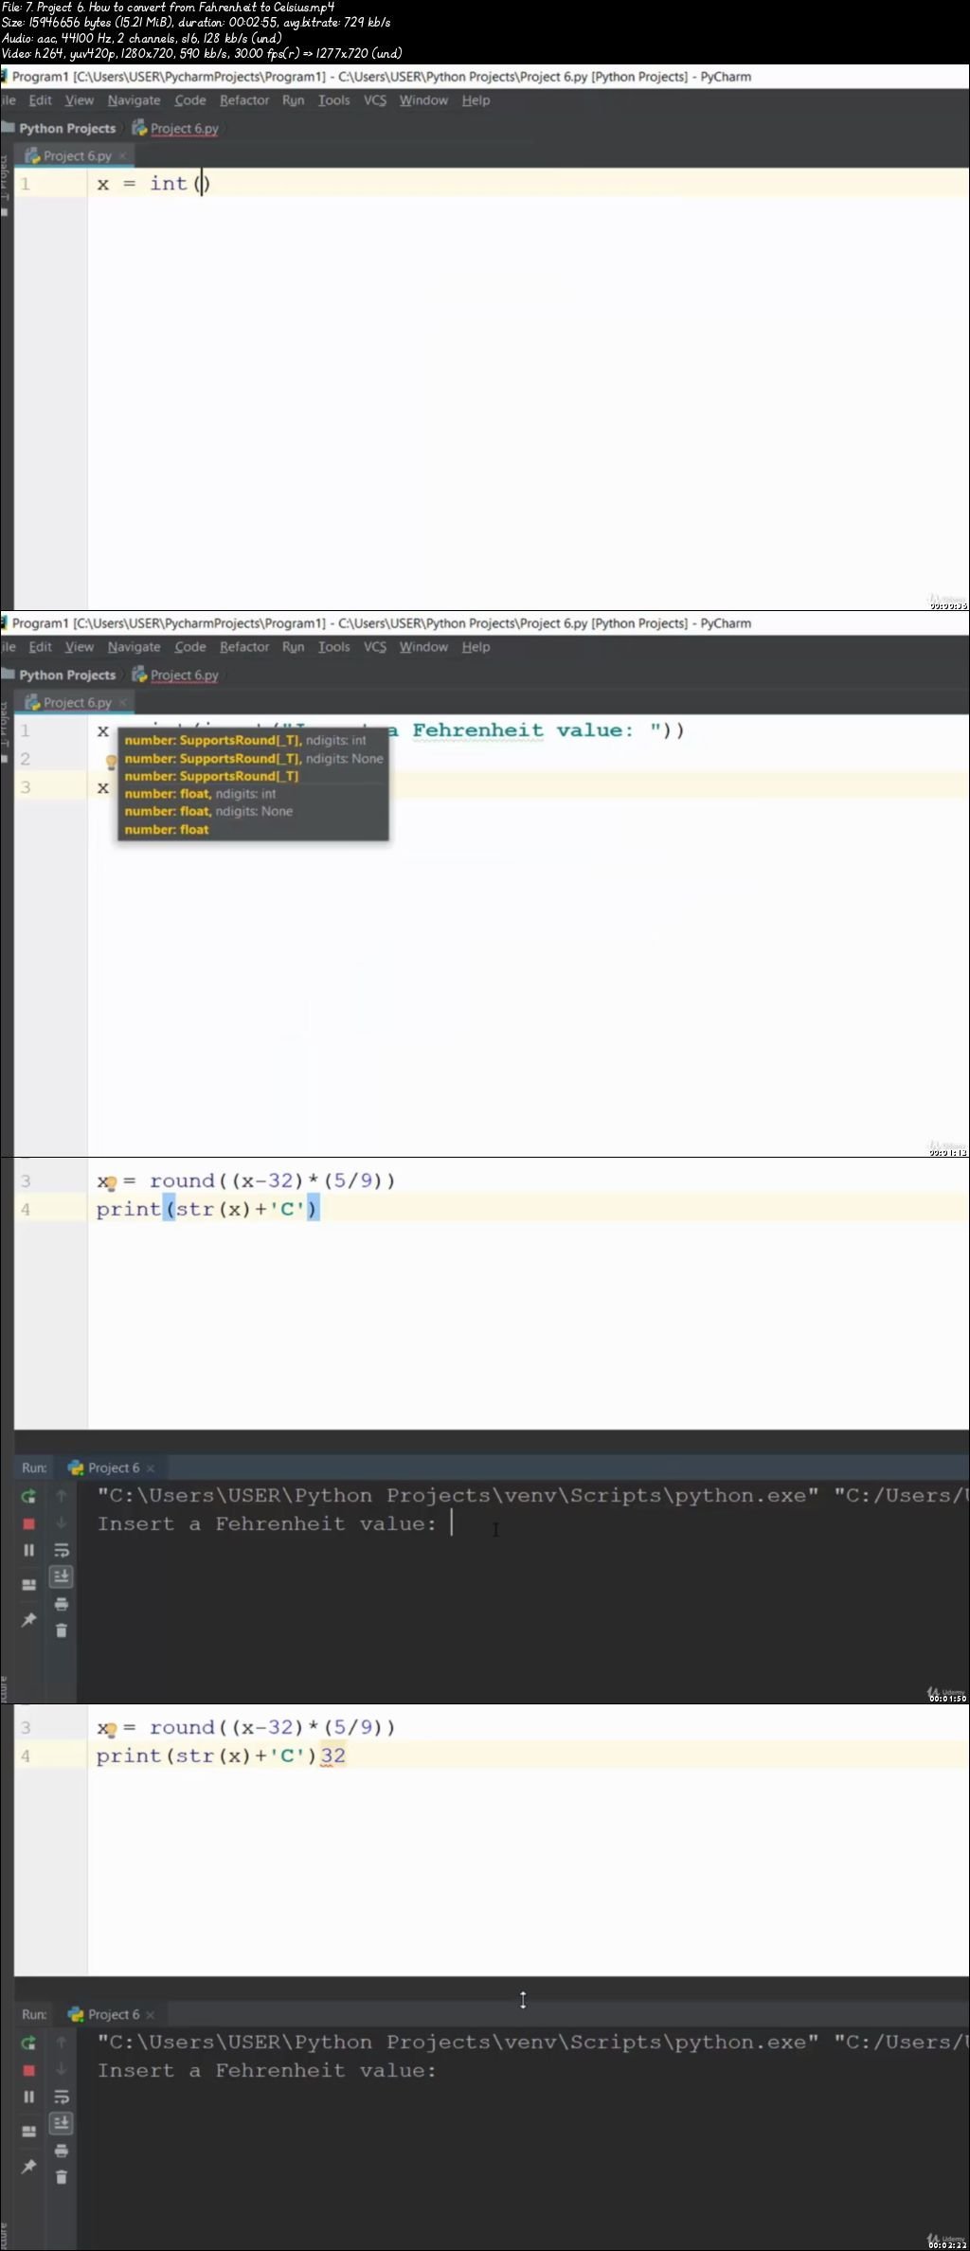Click console input after 'Fehrenheit value:' with text cursor
Screen dimensions: 970x2251
tap(454, 1522)
